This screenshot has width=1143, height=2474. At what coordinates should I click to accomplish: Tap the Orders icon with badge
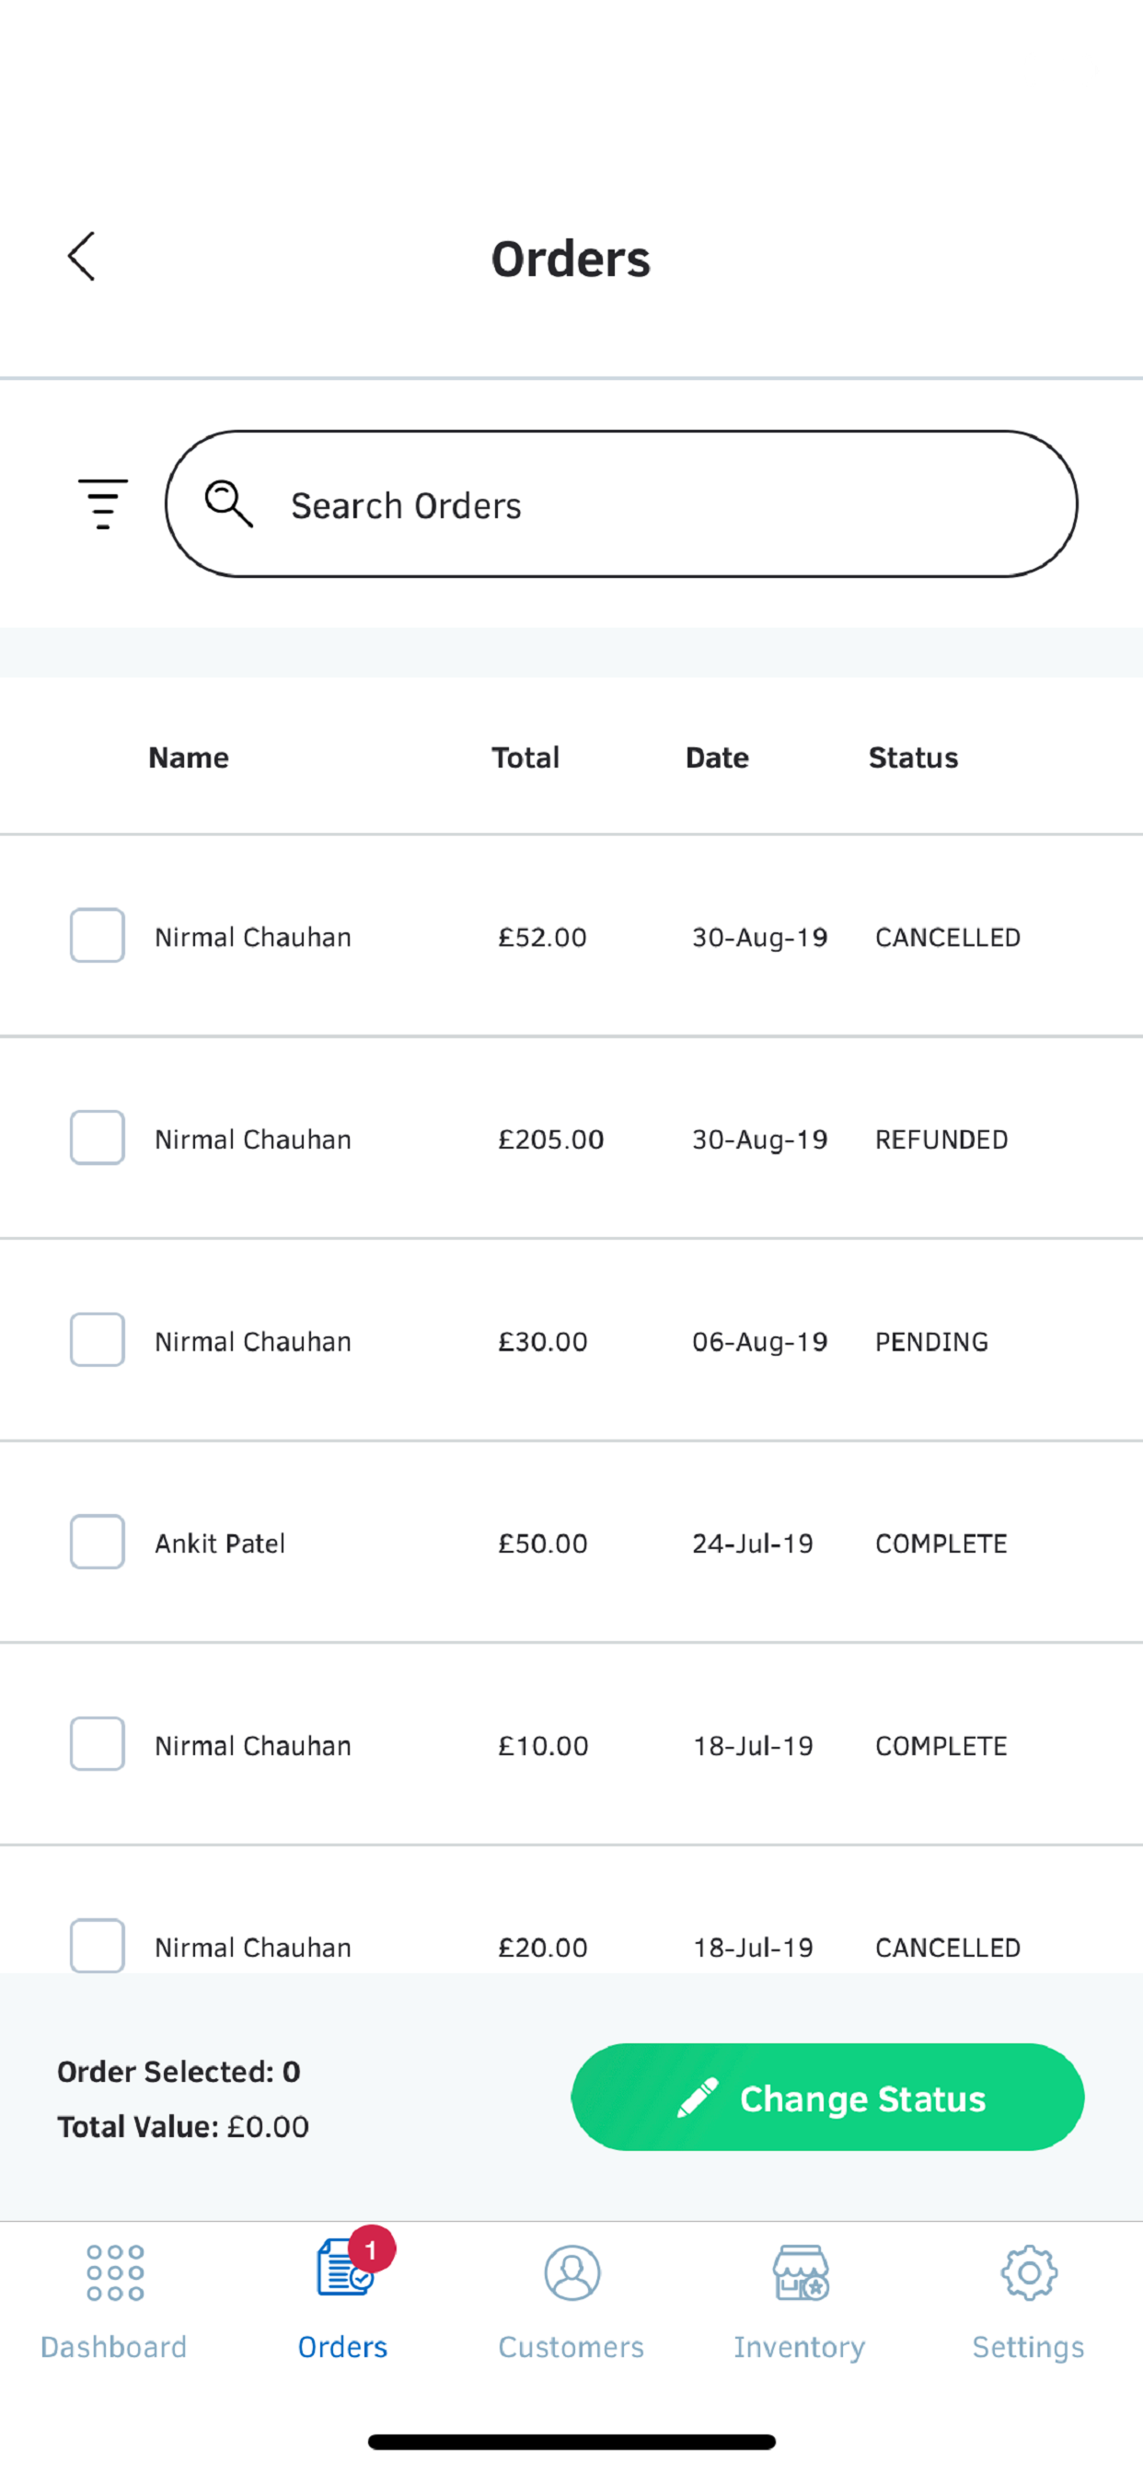click(x=345, y=2269)
